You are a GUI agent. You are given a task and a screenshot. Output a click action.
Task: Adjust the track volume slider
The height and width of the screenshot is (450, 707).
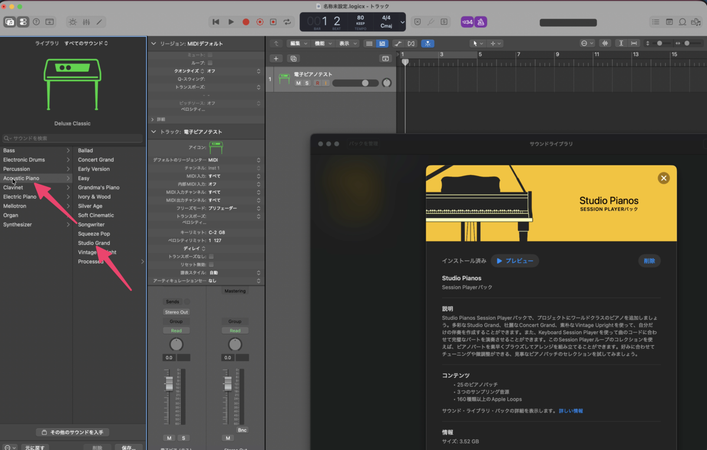point(355,83)
